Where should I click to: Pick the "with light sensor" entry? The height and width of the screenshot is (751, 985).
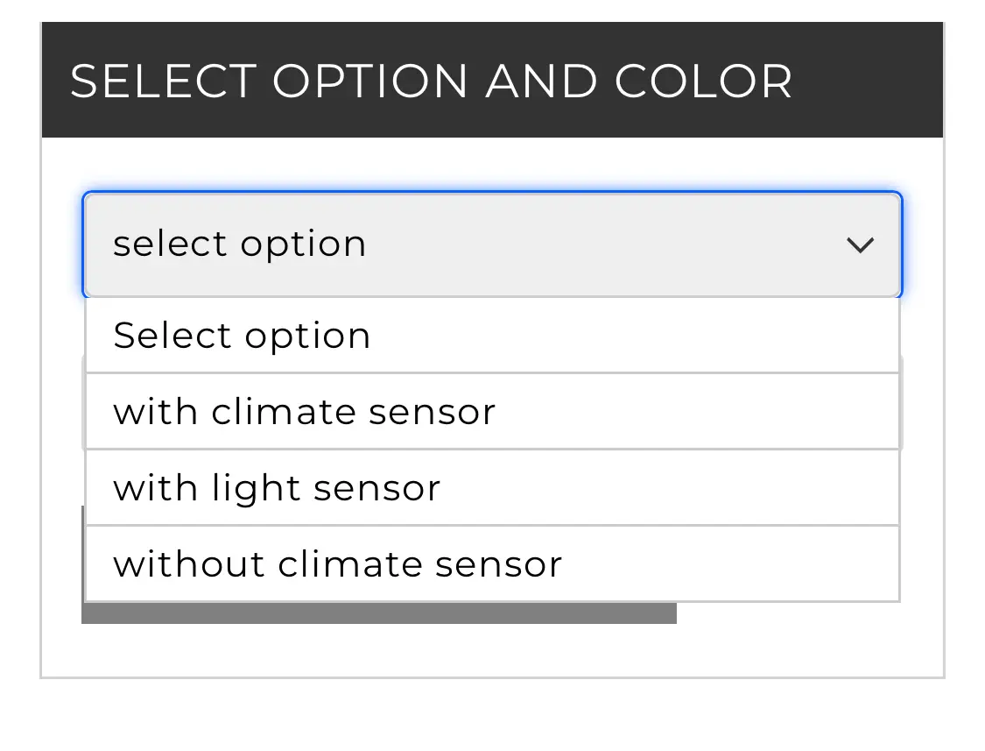(492, 488)
